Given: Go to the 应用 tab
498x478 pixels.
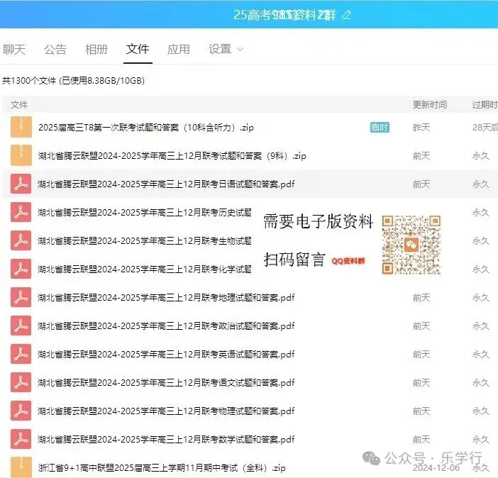Looking at the screenshot, I should click(x=179, y=49).
